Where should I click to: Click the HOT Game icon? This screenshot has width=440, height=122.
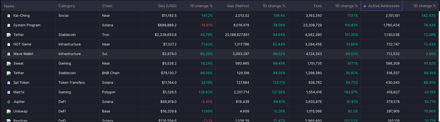[x=8, y=44]
